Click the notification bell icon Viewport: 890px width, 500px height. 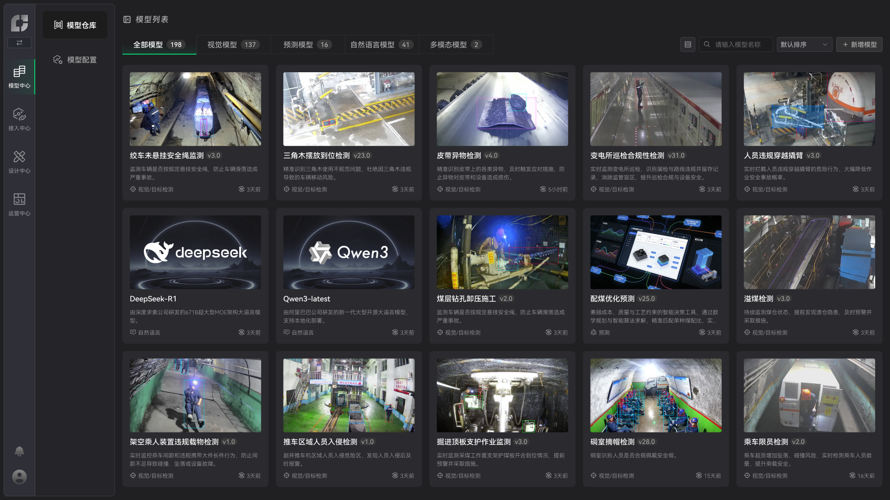(19, 451)
